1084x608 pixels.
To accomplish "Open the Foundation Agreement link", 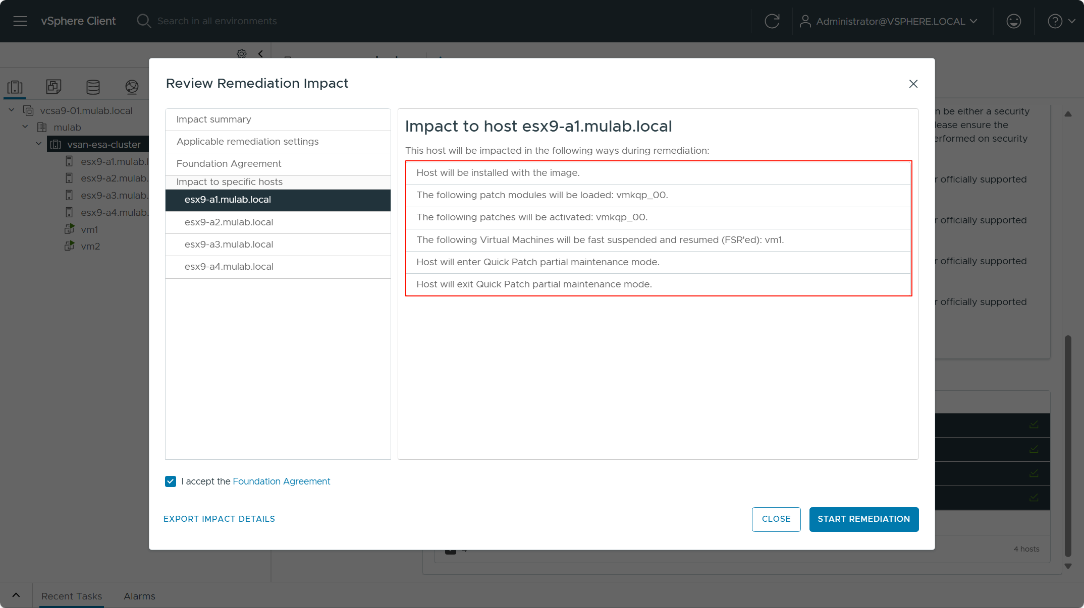I will pos(281,481).
